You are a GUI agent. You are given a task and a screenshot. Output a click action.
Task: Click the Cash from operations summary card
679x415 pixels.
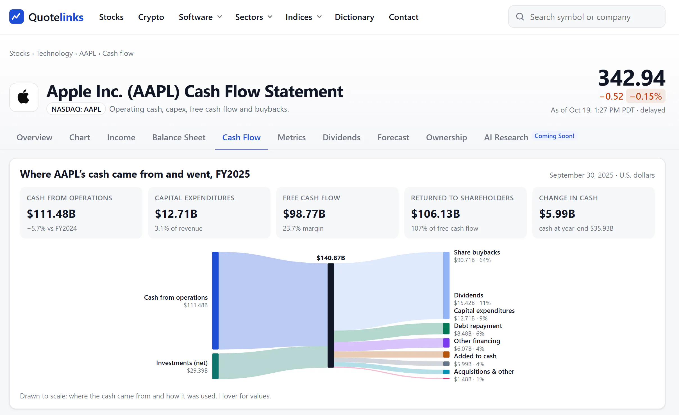pyautogui.click(x=81, y=213)
